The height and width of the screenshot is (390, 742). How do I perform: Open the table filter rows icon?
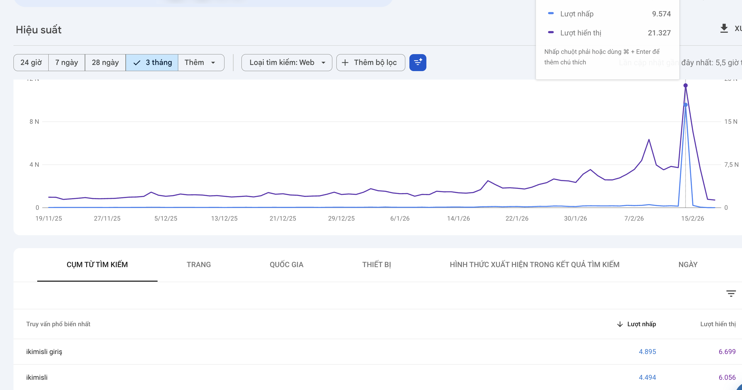click(731, 293)
